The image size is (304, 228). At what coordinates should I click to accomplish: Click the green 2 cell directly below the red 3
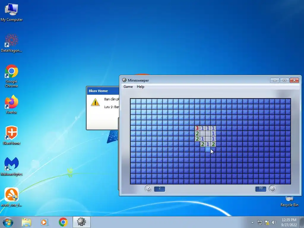[x=197, y=133]
